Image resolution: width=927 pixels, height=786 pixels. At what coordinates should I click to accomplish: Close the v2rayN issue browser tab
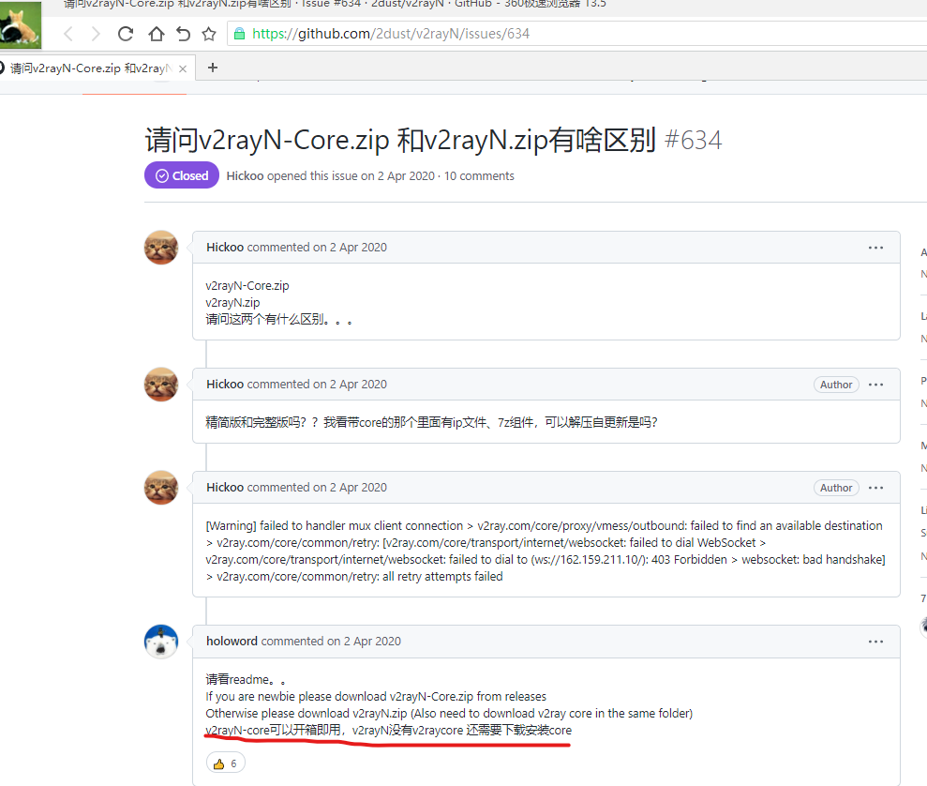coord(183,68)
